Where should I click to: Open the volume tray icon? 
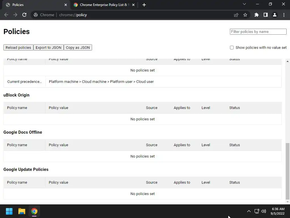[264, 211]
